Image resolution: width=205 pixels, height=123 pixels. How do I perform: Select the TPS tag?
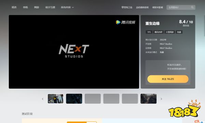coord(149,32)
